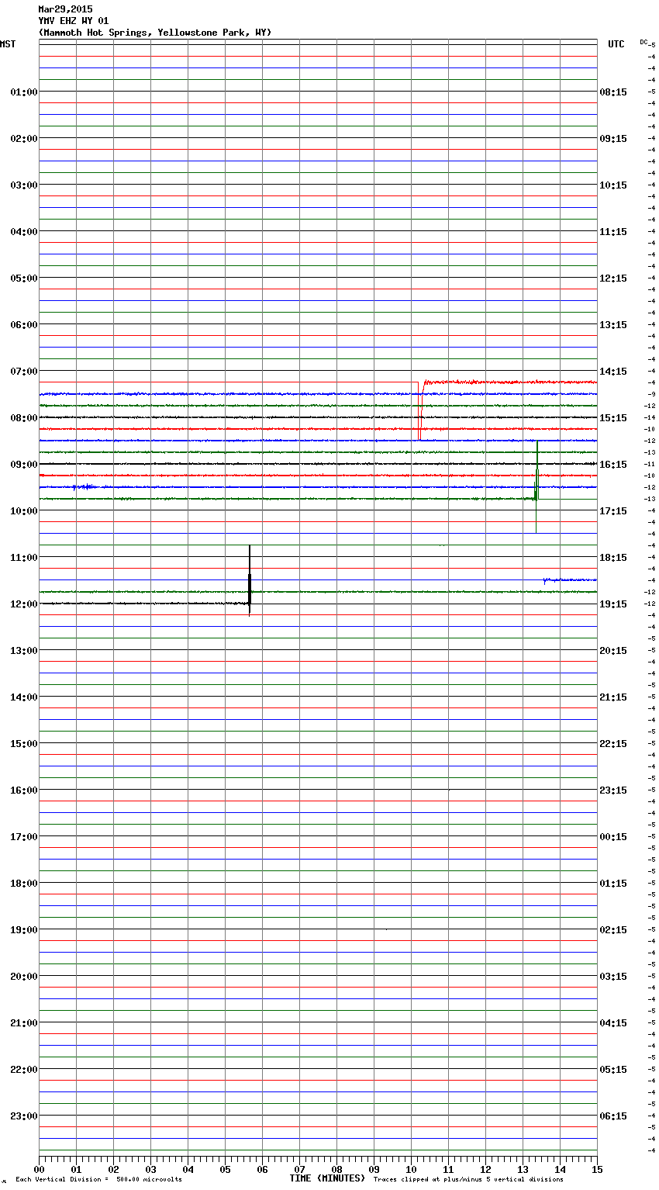Image resolution: width=659 pixels, height=1190 pixels.
Task: Click the 07:00 MST hour label
Action: [x=24, y=371]
